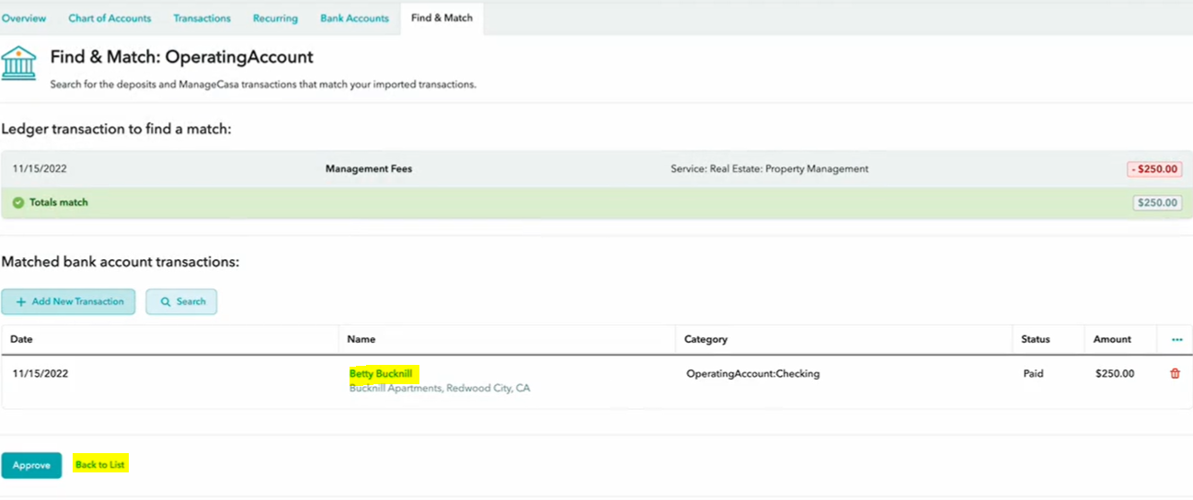Click the Amount column header

1111,339
